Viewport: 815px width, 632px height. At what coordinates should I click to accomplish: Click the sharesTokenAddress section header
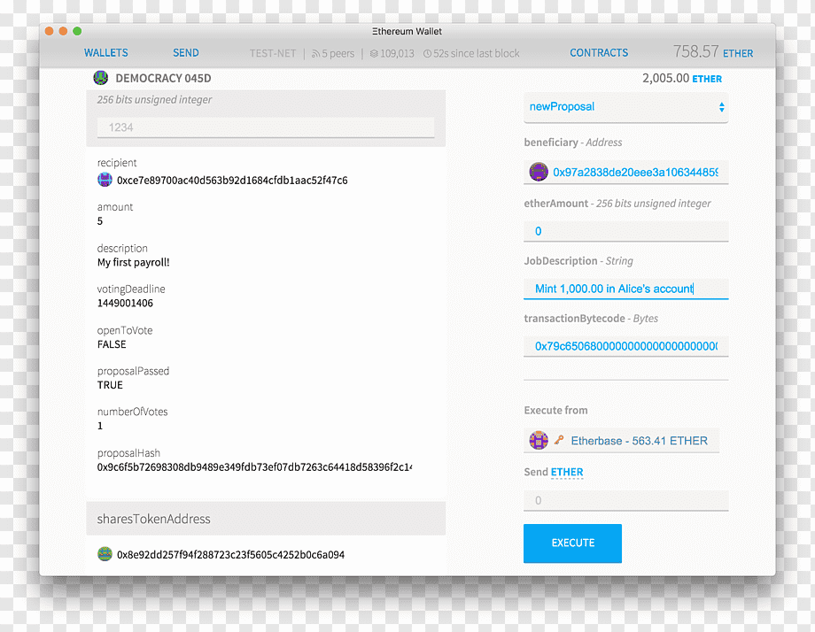tap(266, 519)
